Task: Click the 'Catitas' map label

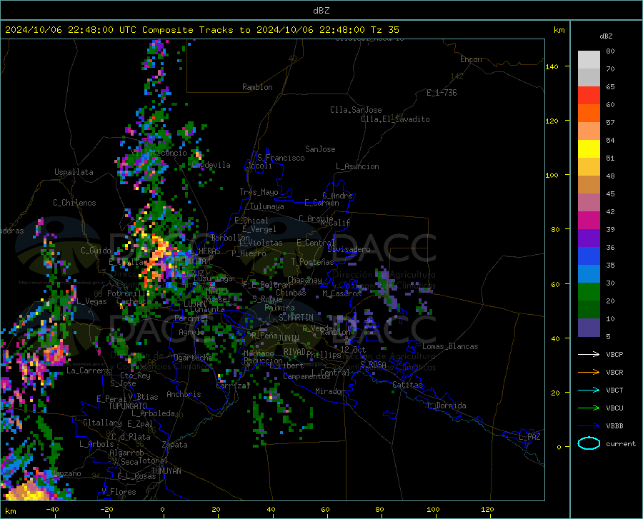Action: tap(407, 385)
